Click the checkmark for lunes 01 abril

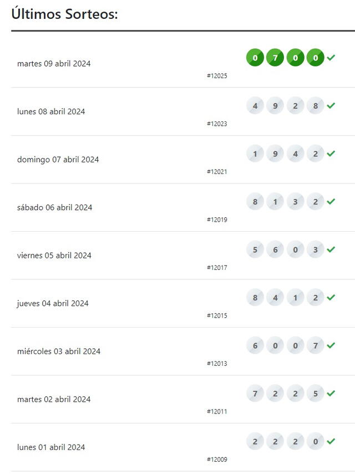coord(331,441)
